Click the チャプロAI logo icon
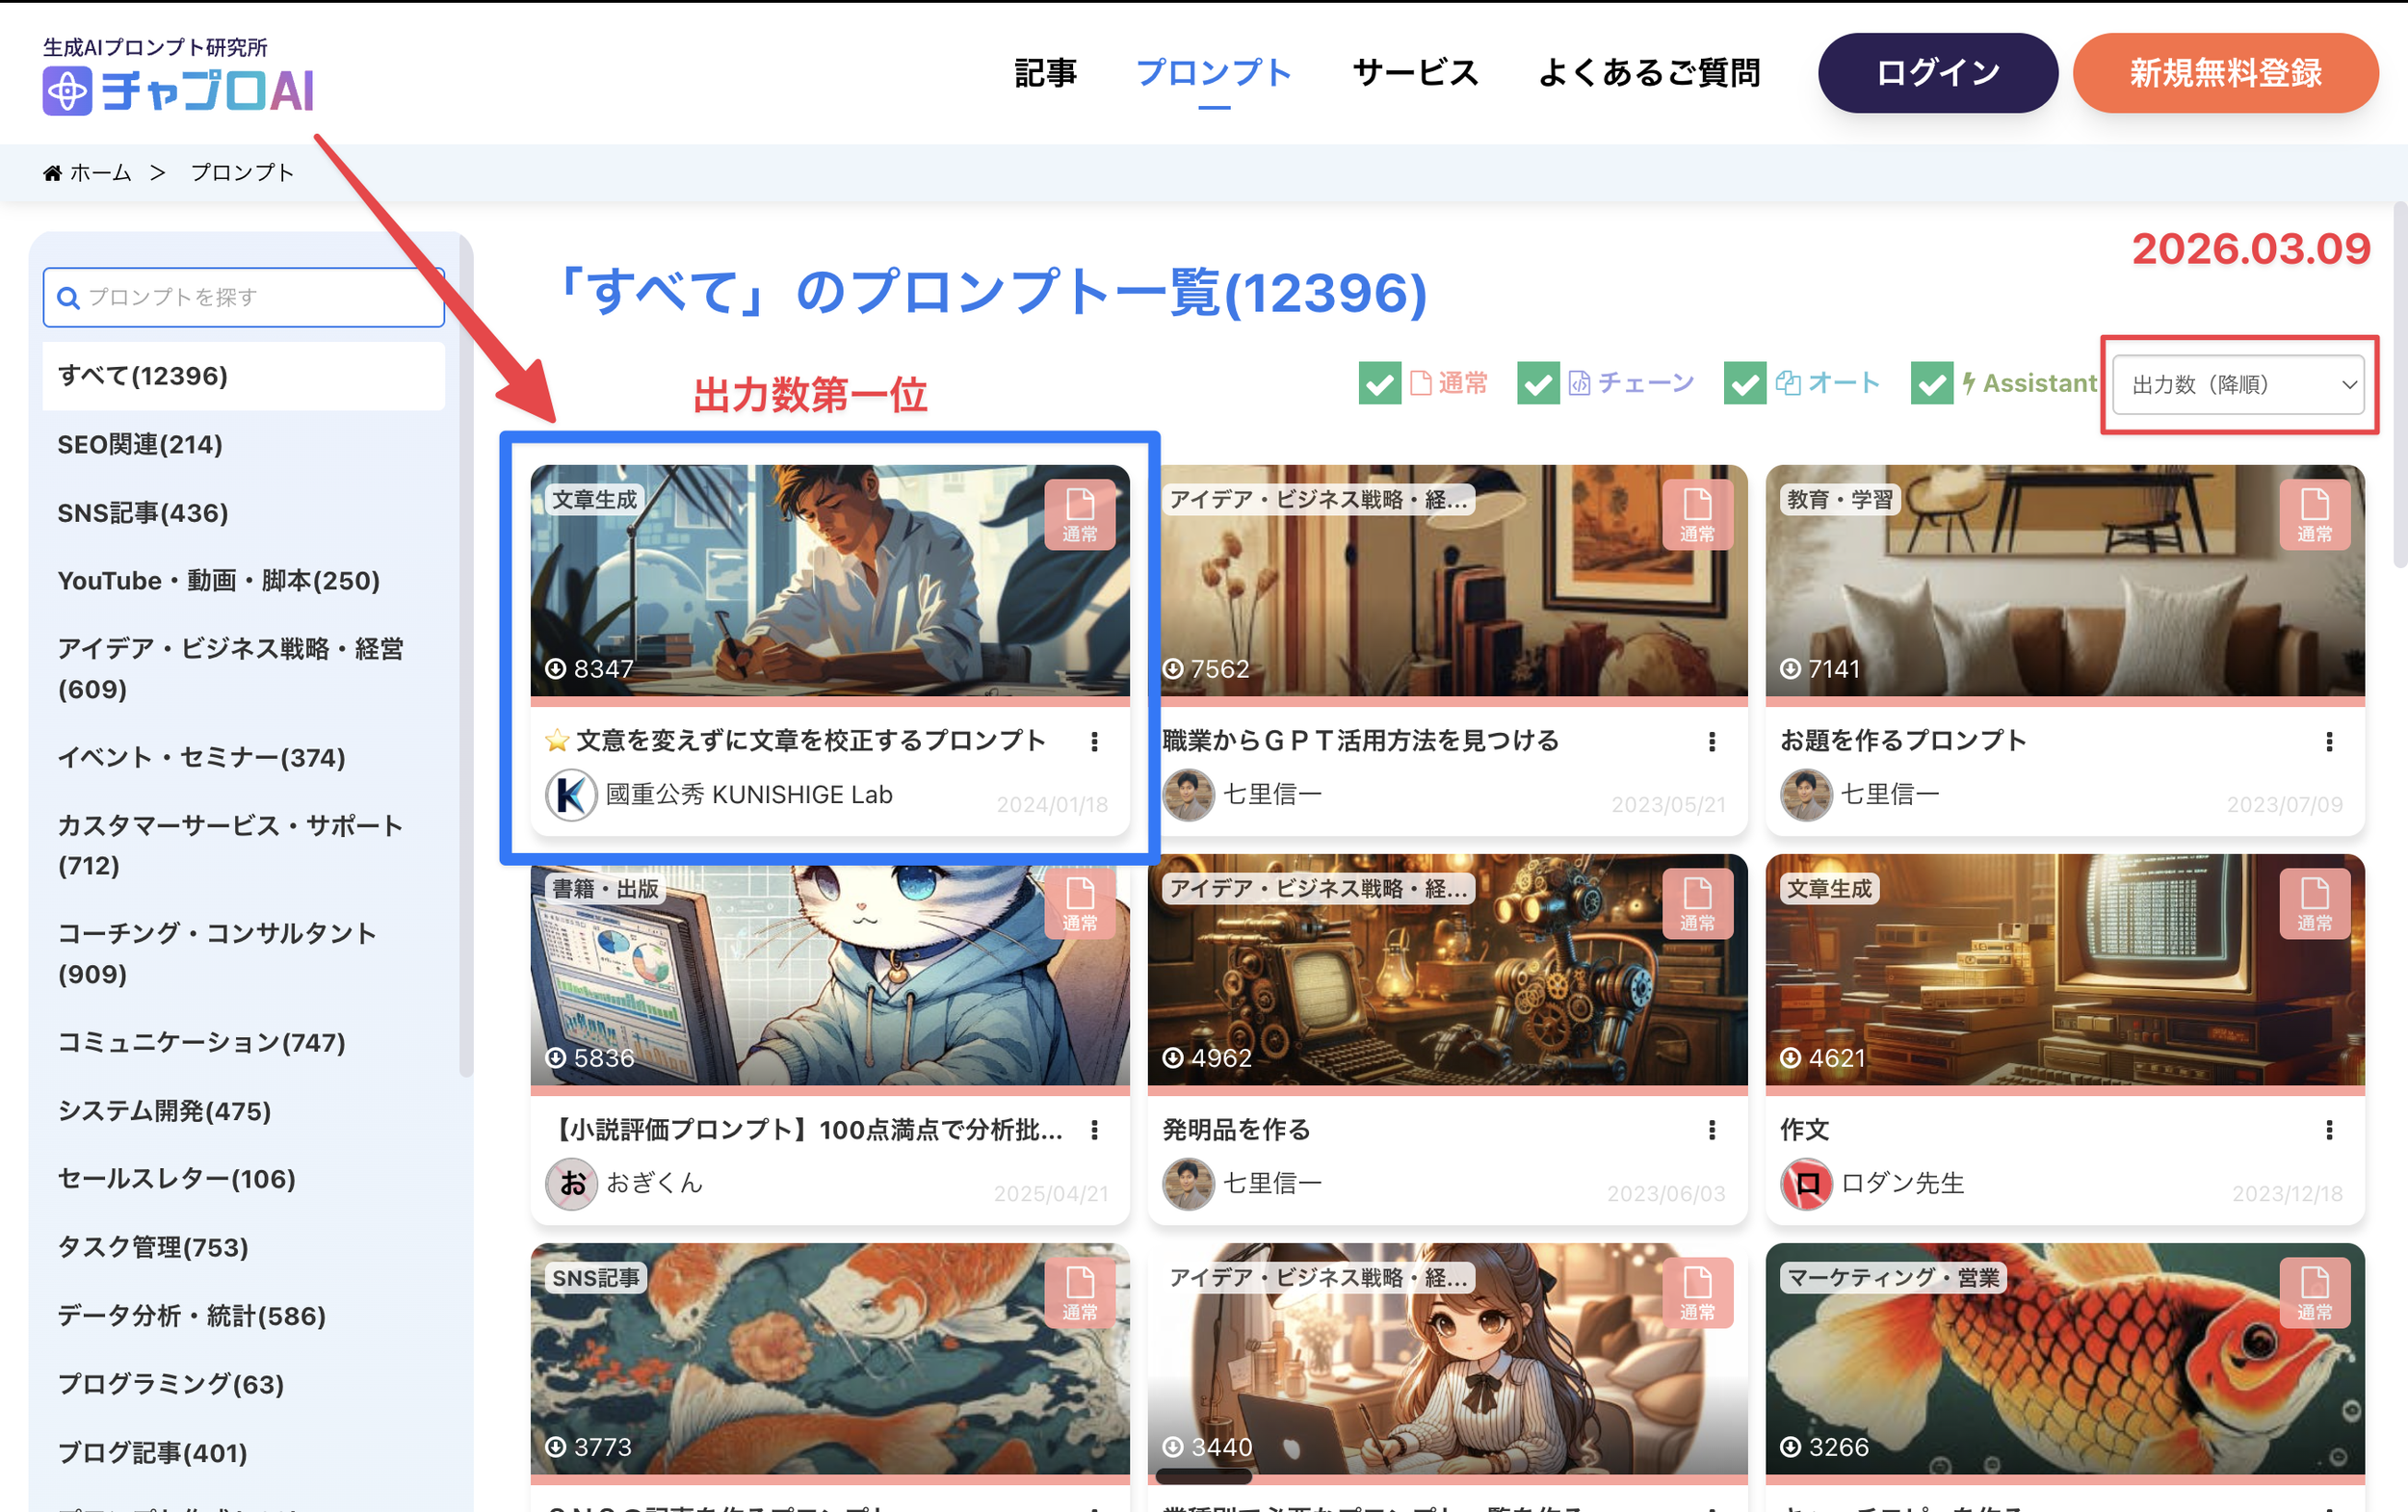Image resolution: width=2408 pixels, height=1512 pixels. click(x=68, y=93)
